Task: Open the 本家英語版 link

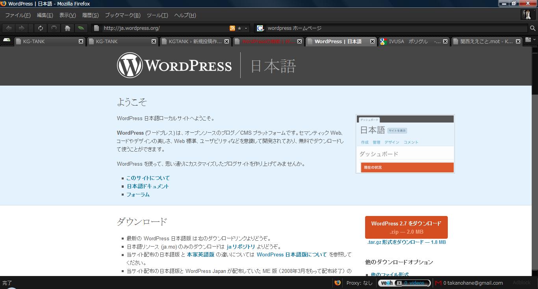Action: (x=200, y=254)
